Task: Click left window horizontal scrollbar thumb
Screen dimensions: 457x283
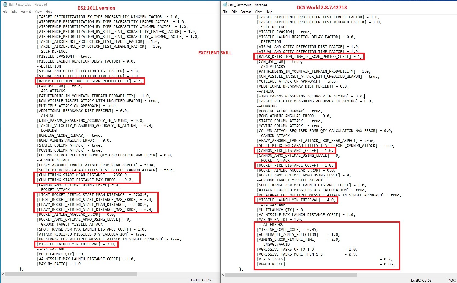Action: pos(71,274)
